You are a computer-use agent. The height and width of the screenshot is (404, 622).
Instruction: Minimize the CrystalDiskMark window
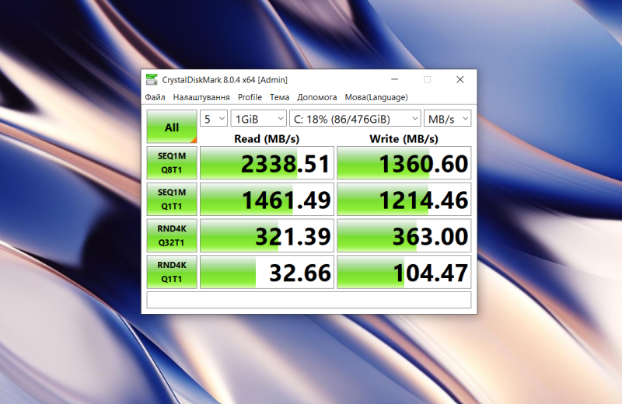(x=395, y=79)
